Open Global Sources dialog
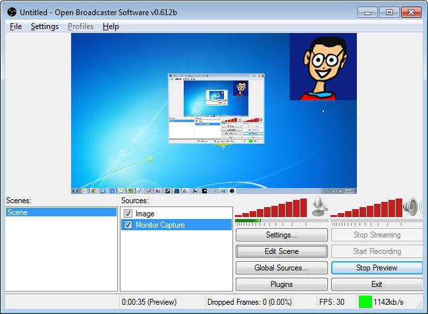Viewport: 428px width, 314px height. click(282, 268)
